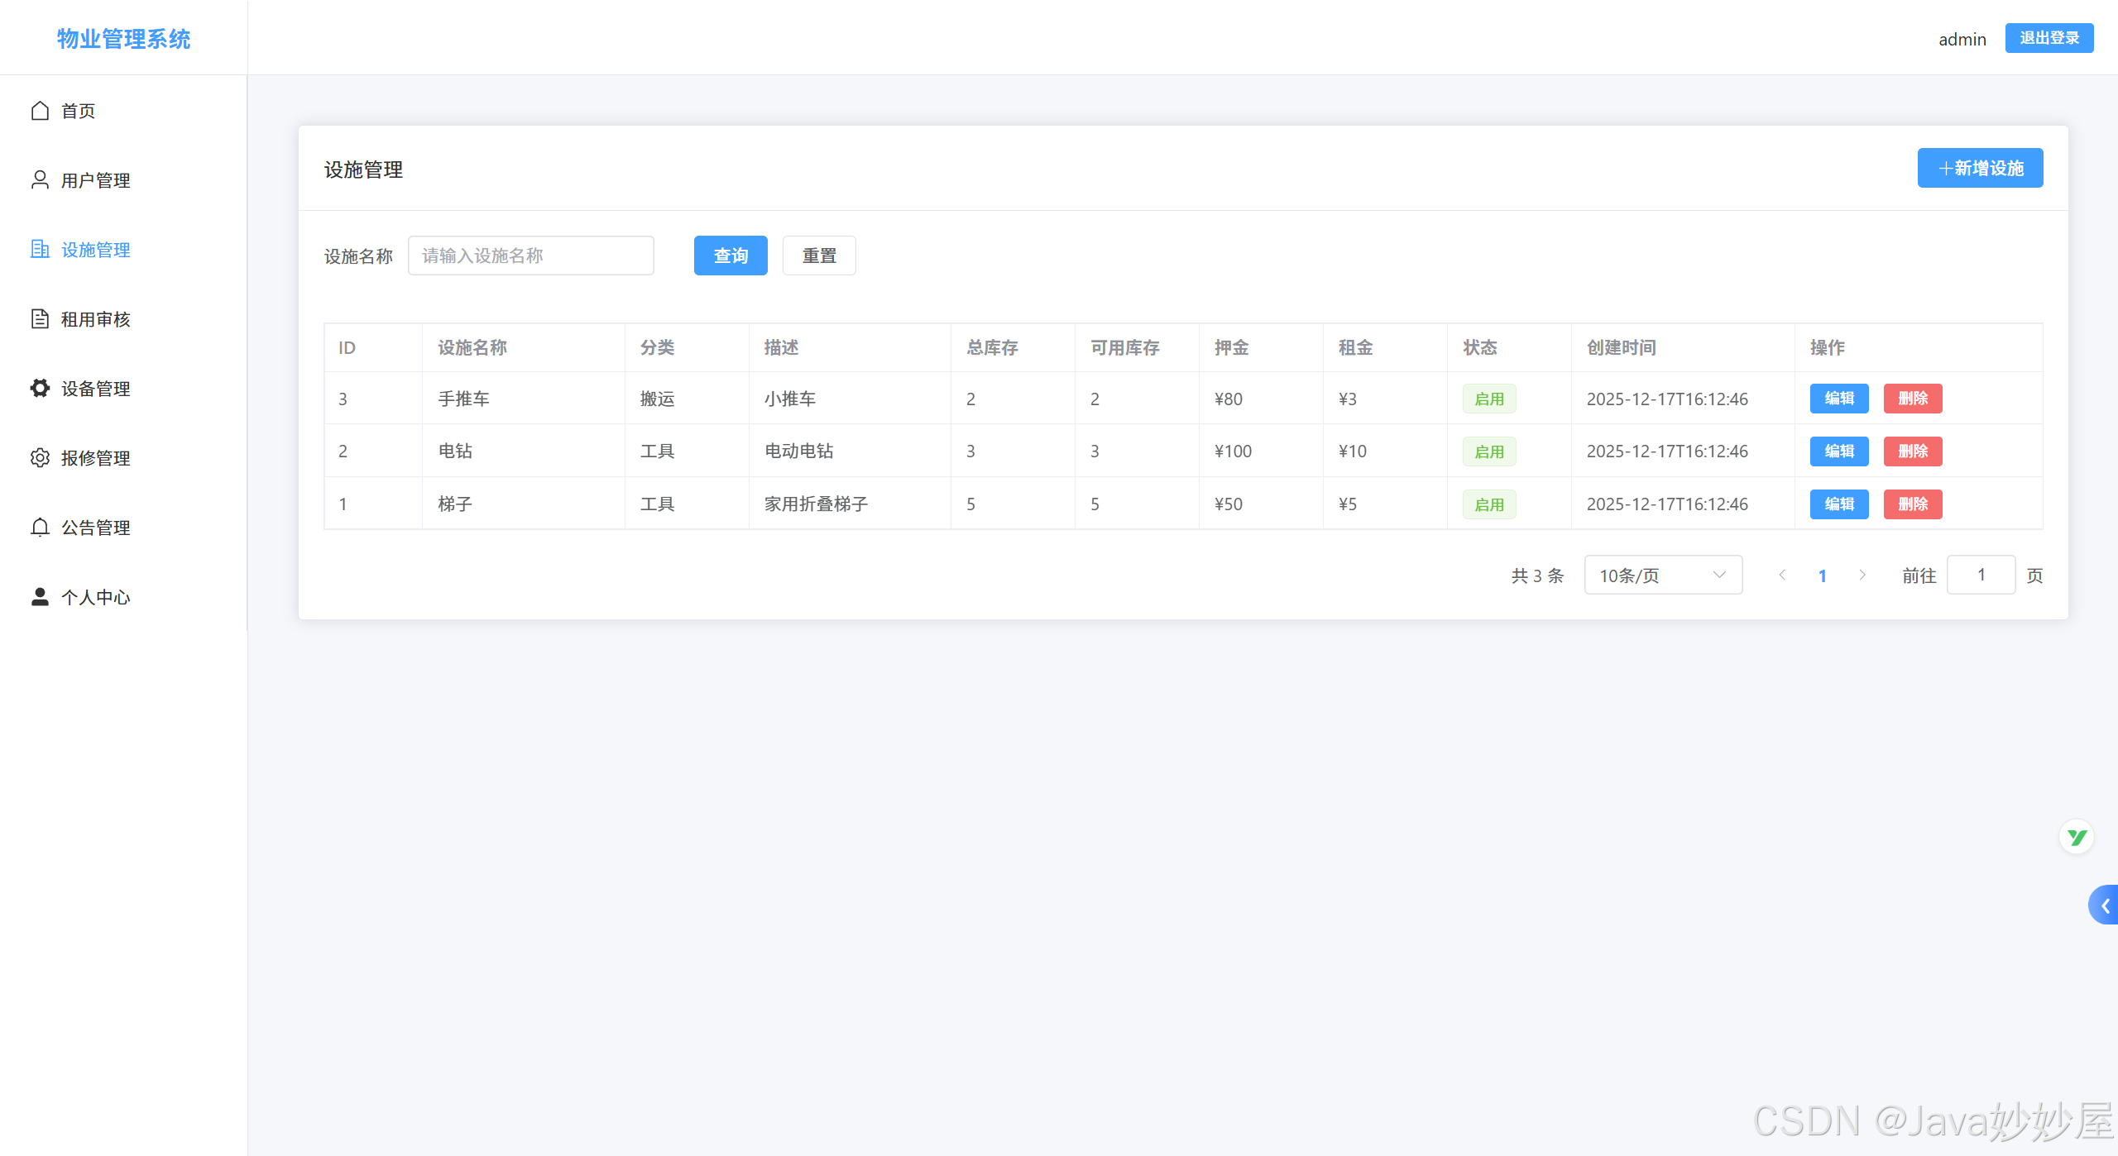Click the user icon next to 用户管理
This screenshot has width=2118, height=1156.
tap(40, 180)
